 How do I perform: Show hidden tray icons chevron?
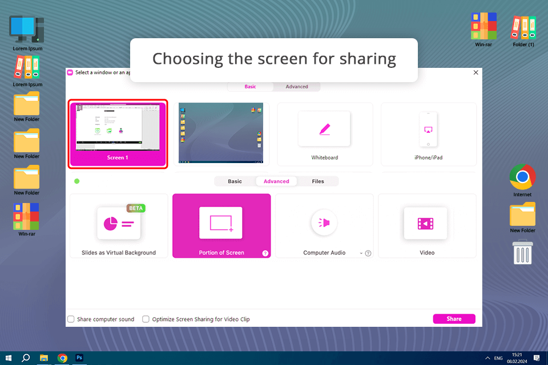[487, 358]
